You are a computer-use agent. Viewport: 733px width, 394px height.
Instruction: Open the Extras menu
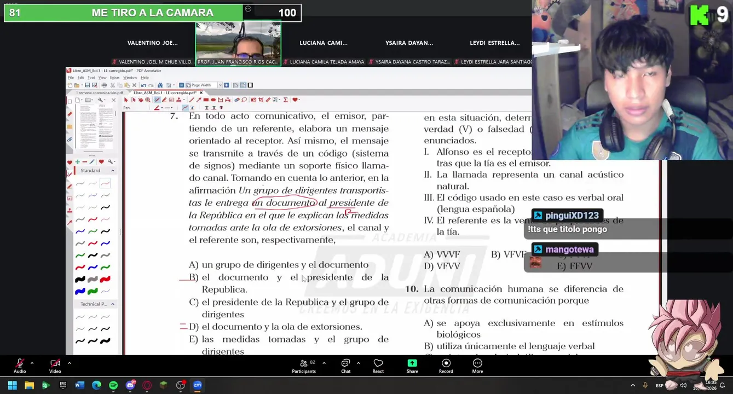[114, 78]
